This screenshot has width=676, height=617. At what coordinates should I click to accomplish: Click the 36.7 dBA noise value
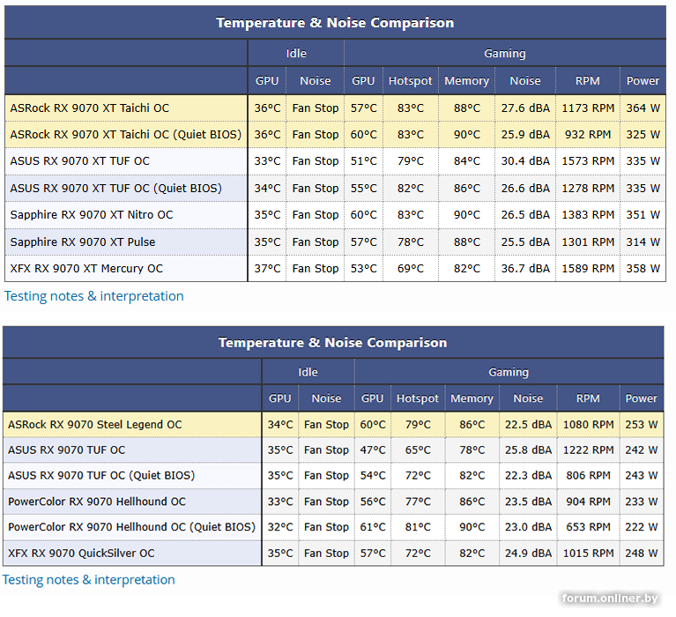(x=525, y=269)
